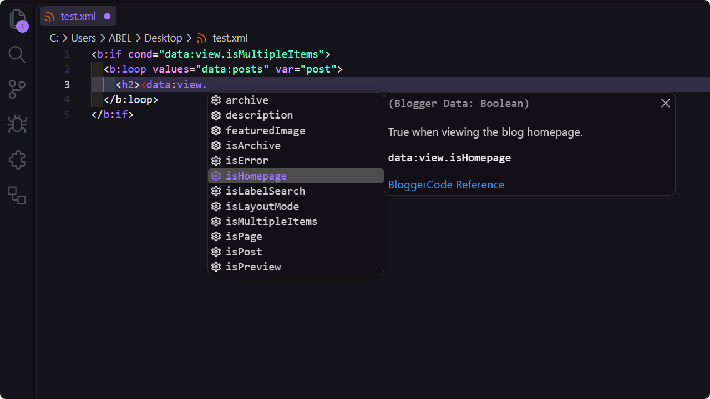Close the suggestion details panel

(666, 103)
